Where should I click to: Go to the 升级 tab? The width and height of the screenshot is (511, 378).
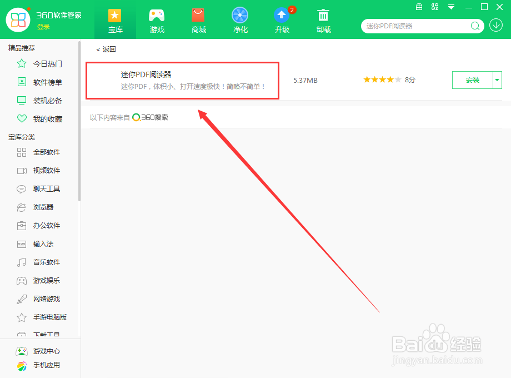tap(282, 21)
